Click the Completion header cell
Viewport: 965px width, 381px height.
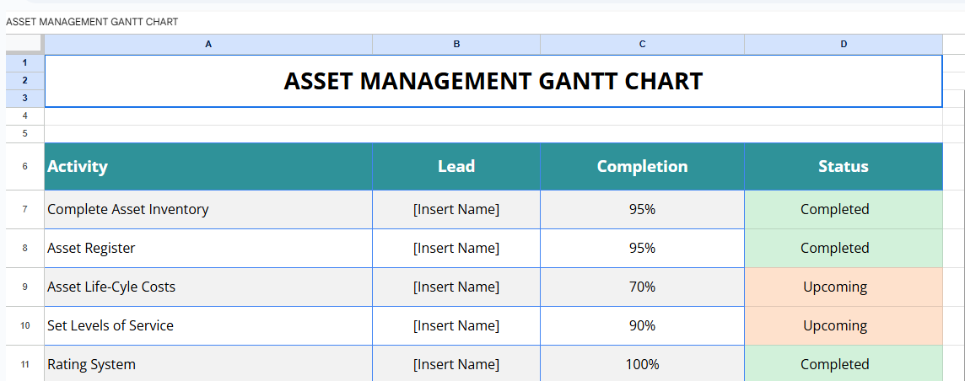[642, 166]
